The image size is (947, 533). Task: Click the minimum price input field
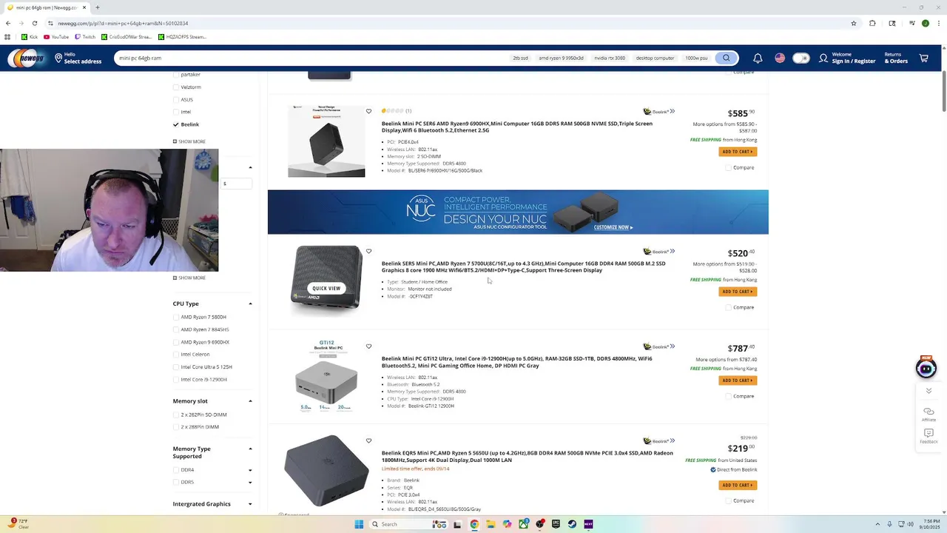click(236, 184)
